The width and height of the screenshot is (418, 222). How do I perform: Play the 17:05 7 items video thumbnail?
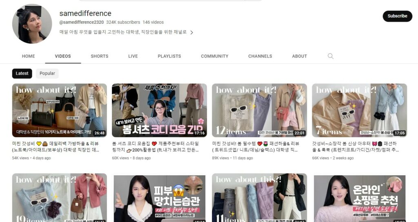pyautogui.click(x=359, y=110)
